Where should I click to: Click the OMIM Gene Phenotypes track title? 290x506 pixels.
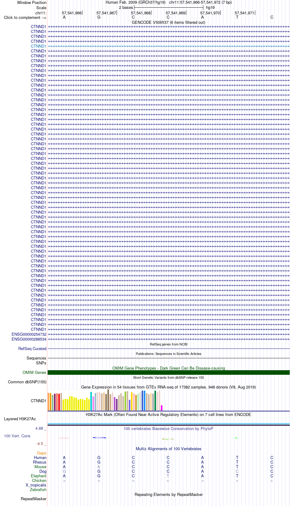[x=169, y=368]
